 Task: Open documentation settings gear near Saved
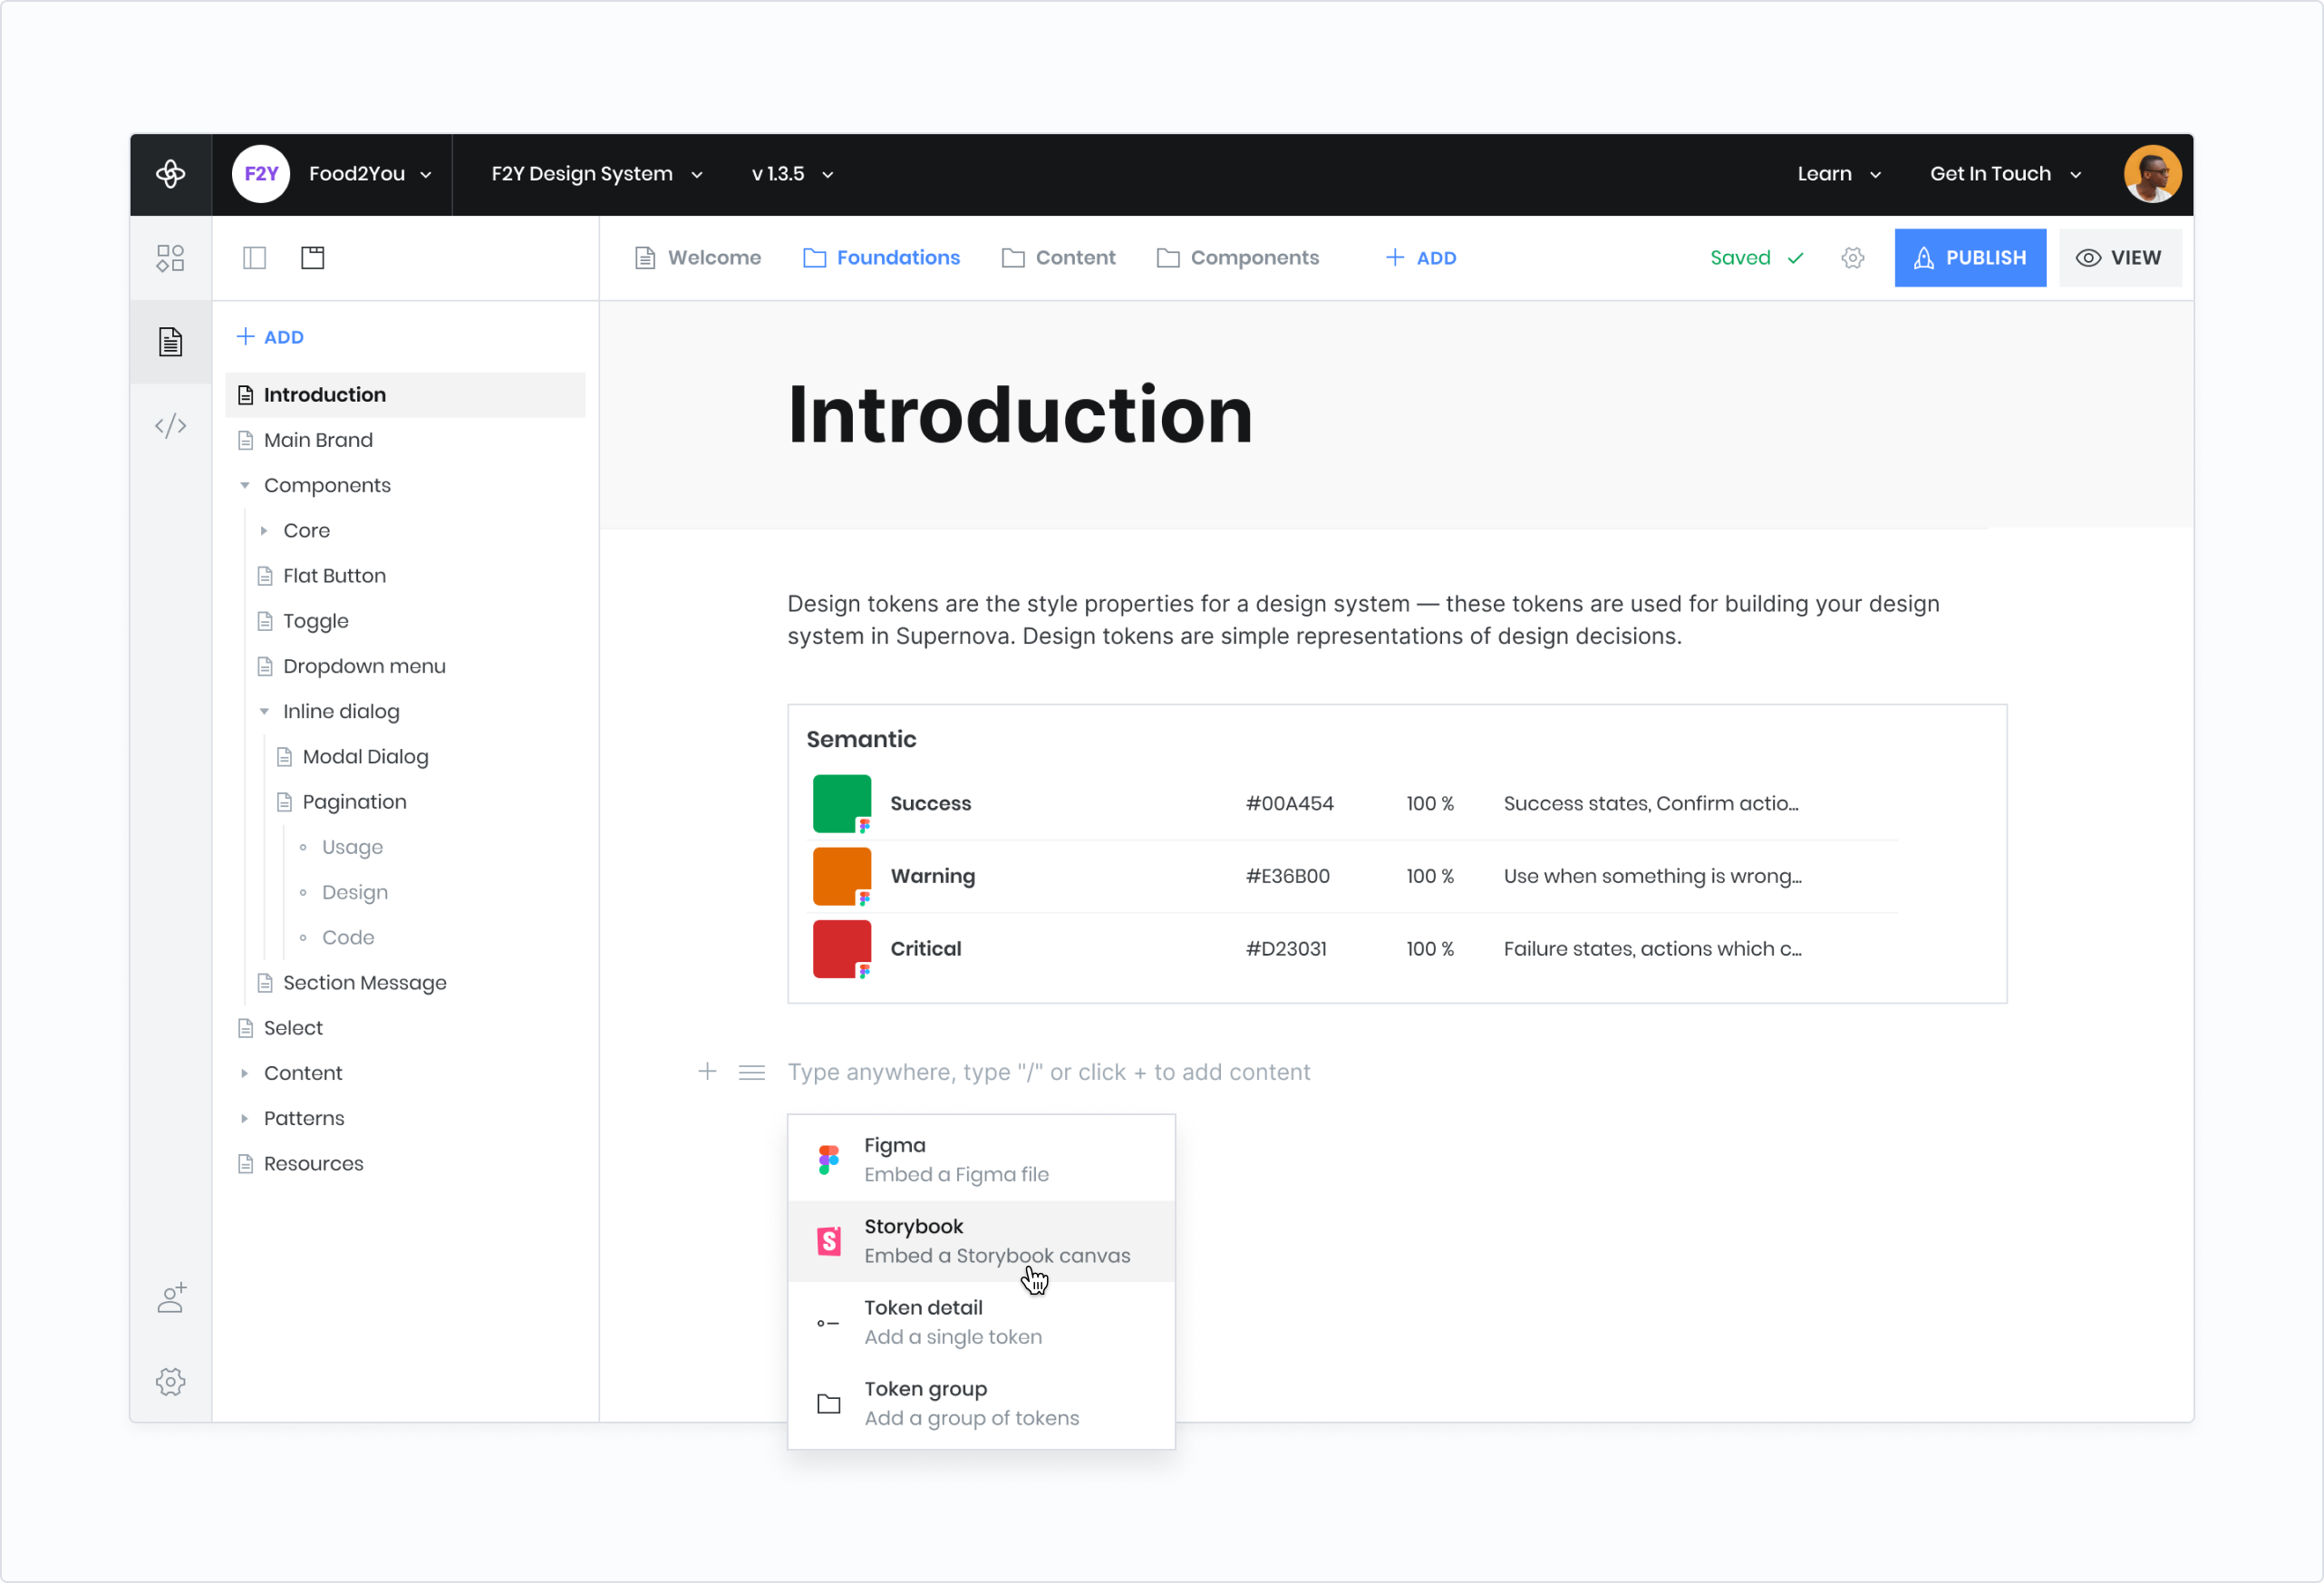point(1852,258)
